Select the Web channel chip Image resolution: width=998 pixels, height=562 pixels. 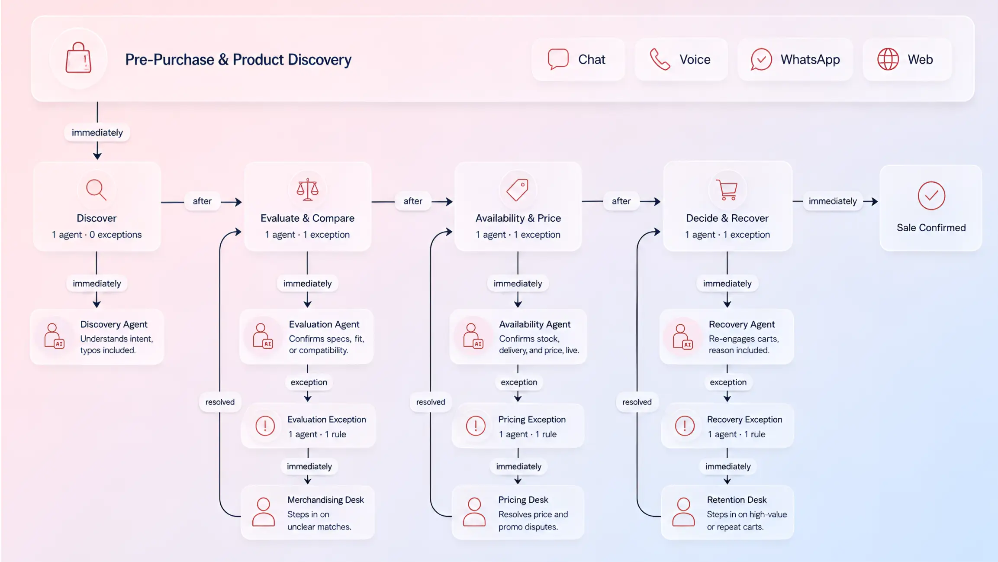tap(907, 59)
